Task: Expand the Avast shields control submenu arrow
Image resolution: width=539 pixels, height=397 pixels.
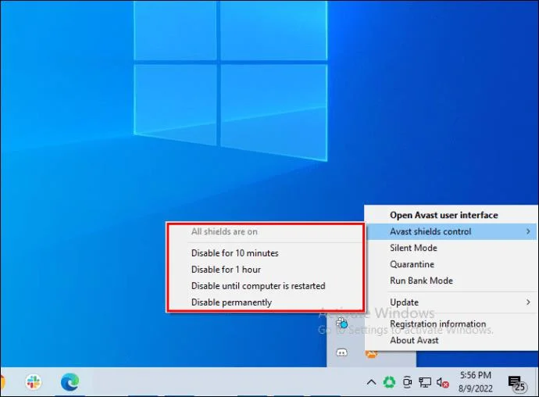Action: (x=528, y=231)
